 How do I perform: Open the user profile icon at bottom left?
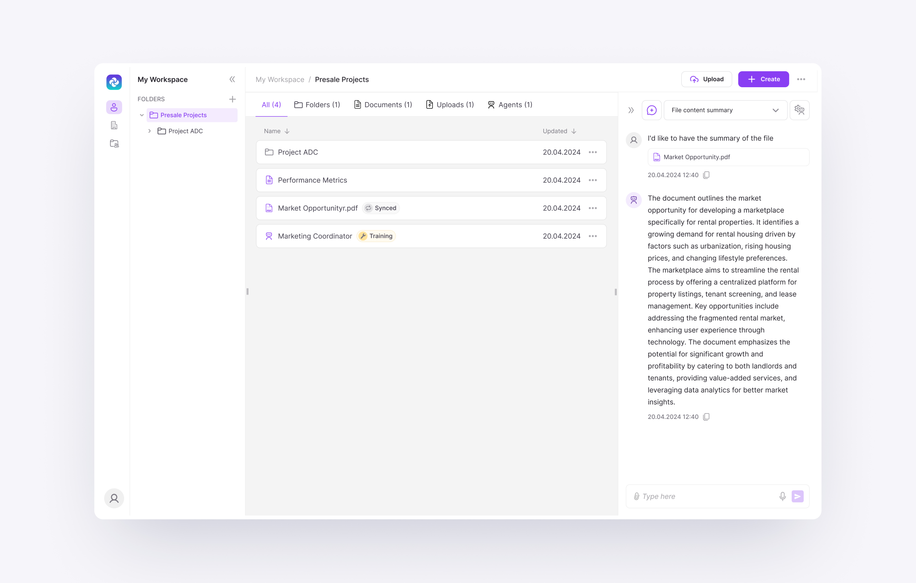pyautogui.click(x=114, y=498)
